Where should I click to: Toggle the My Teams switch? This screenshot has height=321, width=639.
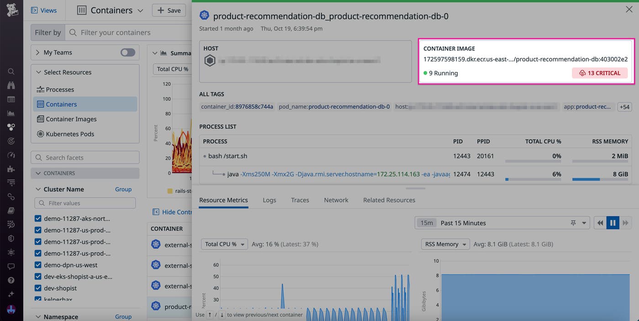128,52
